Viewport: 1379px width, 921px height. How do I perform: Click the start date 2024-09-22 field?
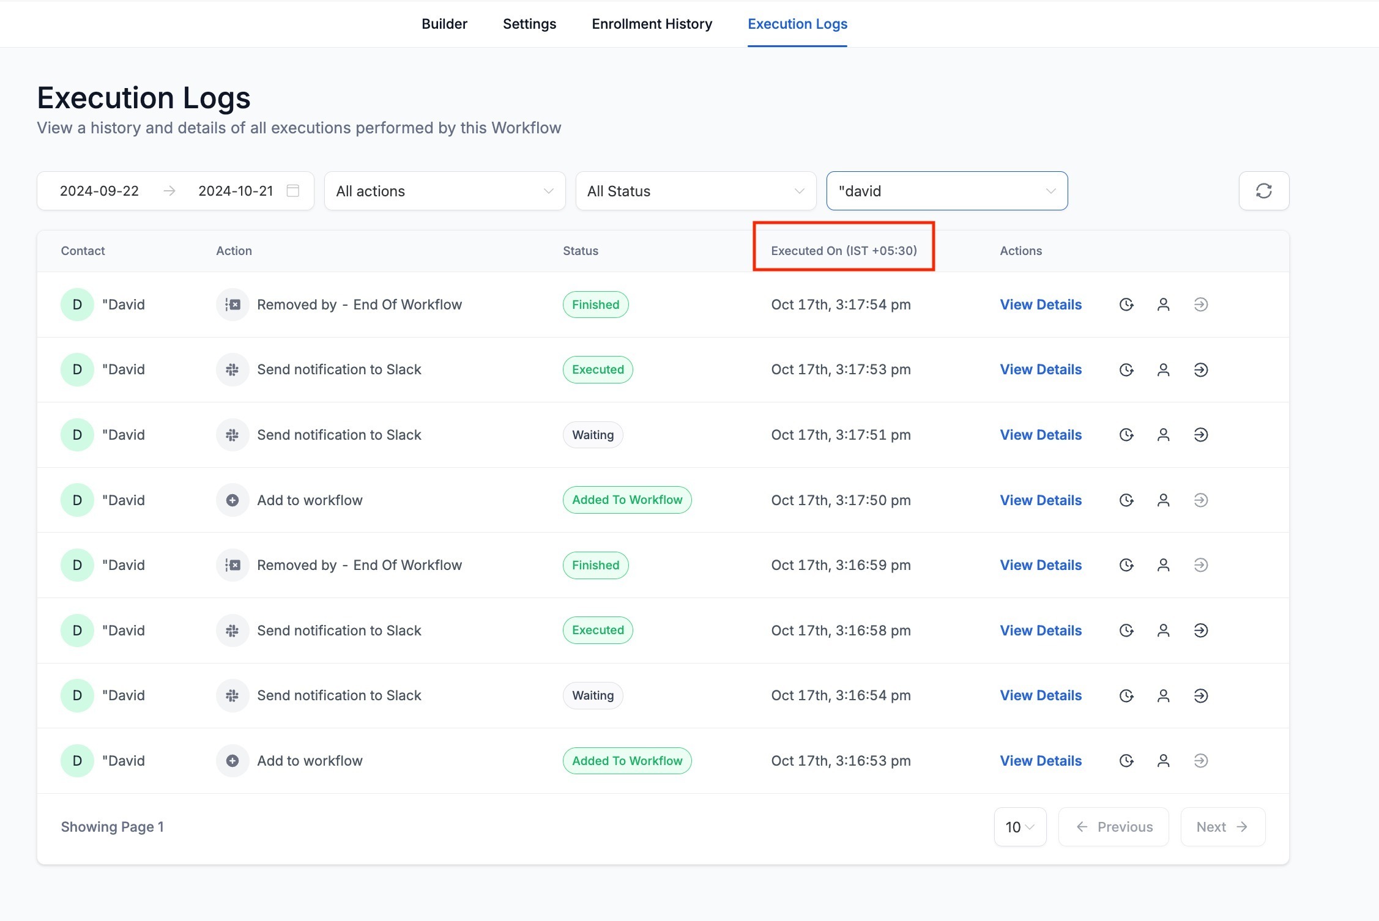100,191
